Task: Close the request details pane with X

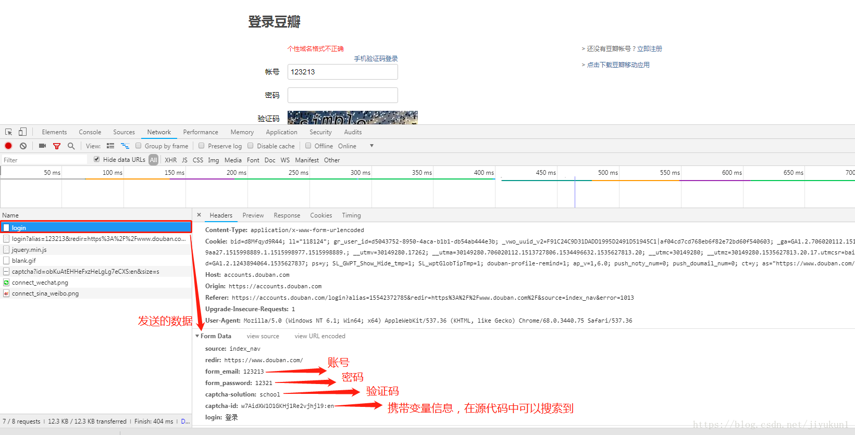Action: point(199,215)
